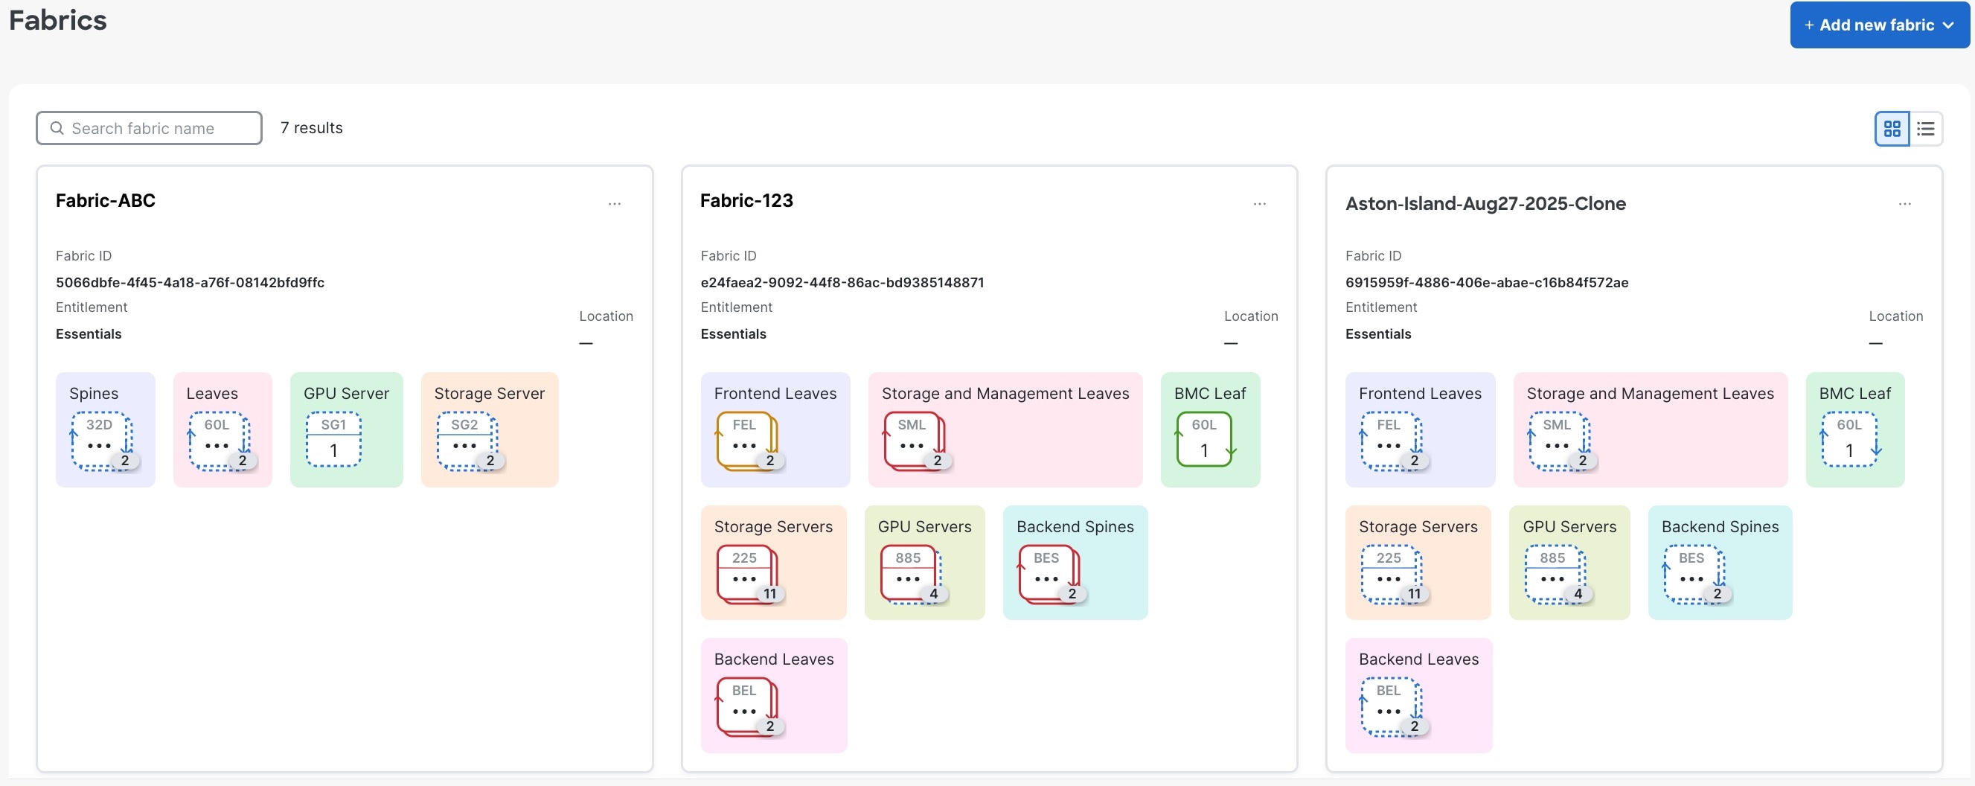This screenshot has width=1975, height=786.
Task: Open the Fabric-ABC fabric name
Action: coord(105,200)
